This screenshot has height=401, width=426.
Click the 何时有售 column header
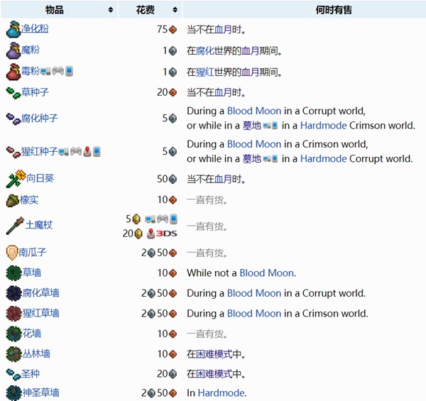[x=305, y=10]
